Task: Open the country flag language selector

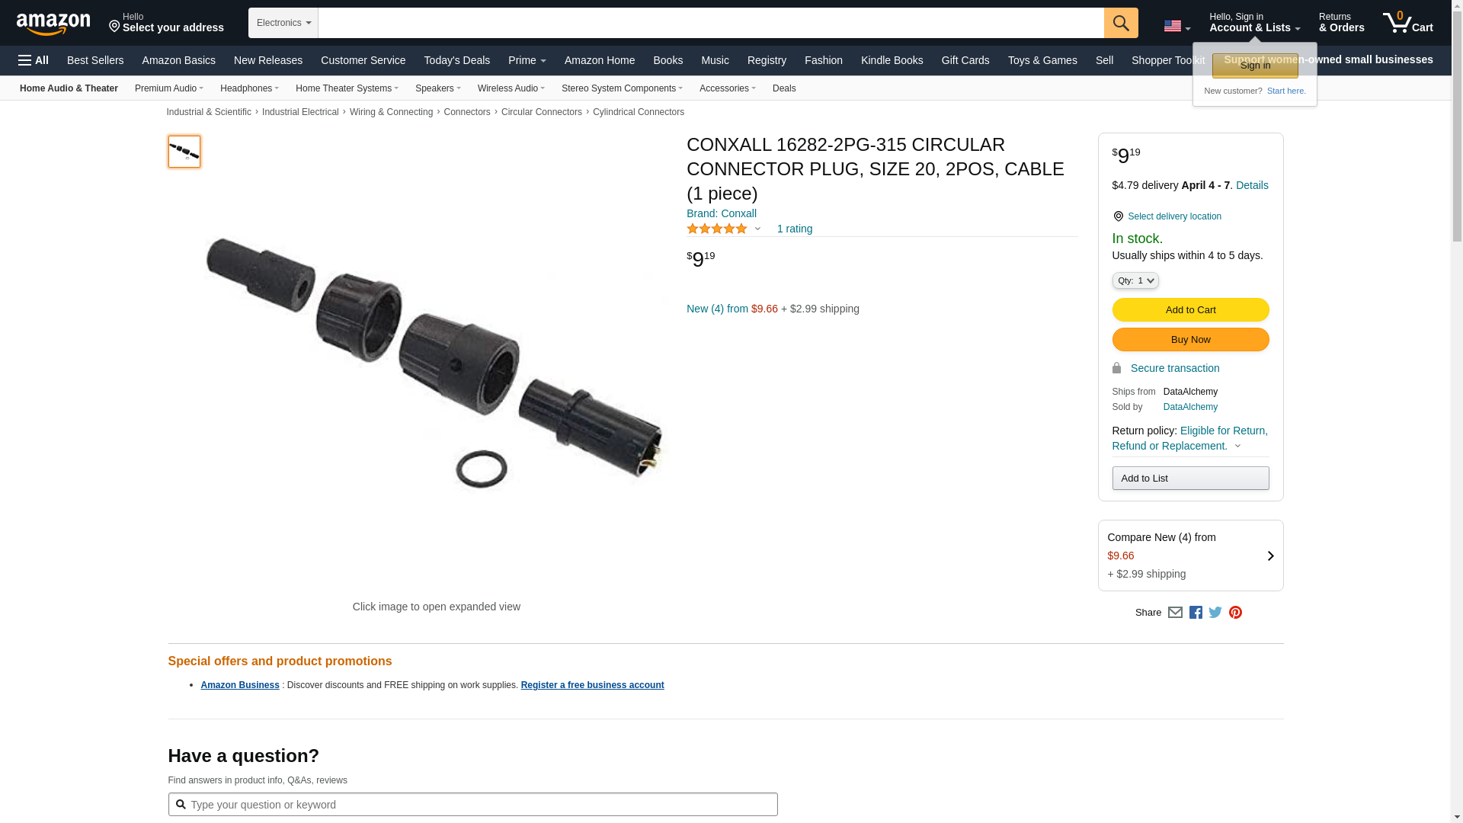Action: coord(1176,26)
